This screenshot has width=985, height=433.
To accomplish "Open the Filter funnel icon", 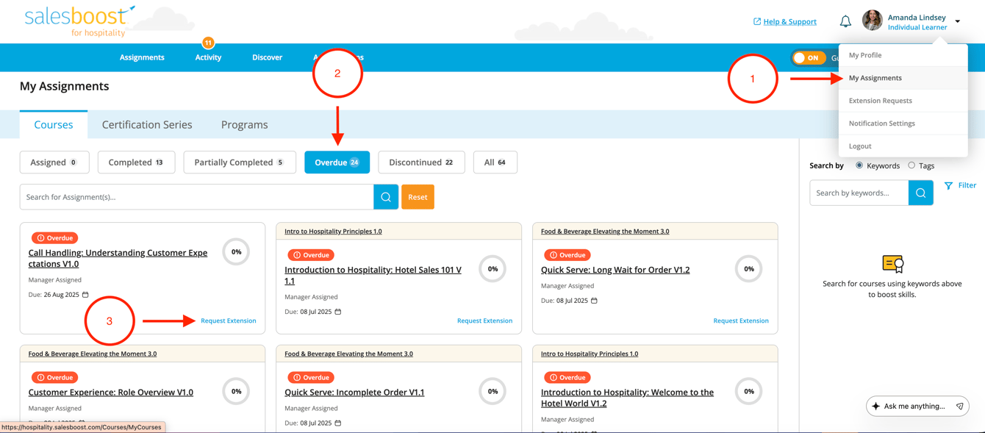I will pyautogui.click(x=948, y=186).
